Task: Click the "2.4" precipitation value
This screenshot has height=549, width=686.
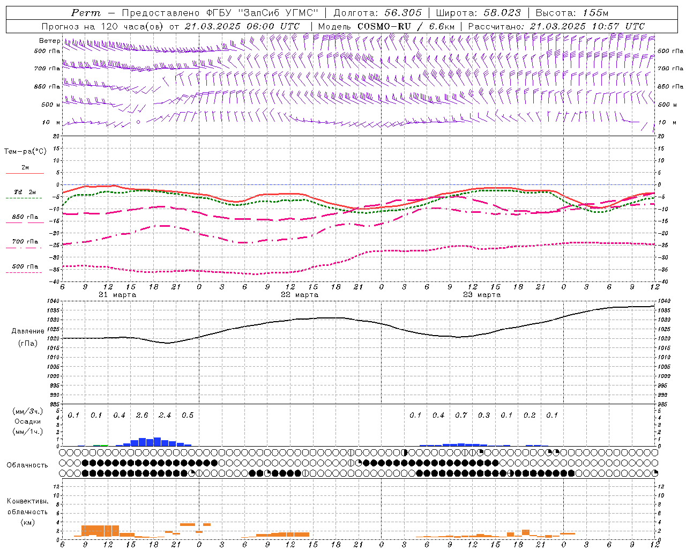Action: pyautogui.click(x=165, y=415)
